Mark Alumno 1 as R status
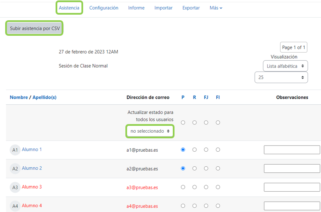 coord(195,150)
